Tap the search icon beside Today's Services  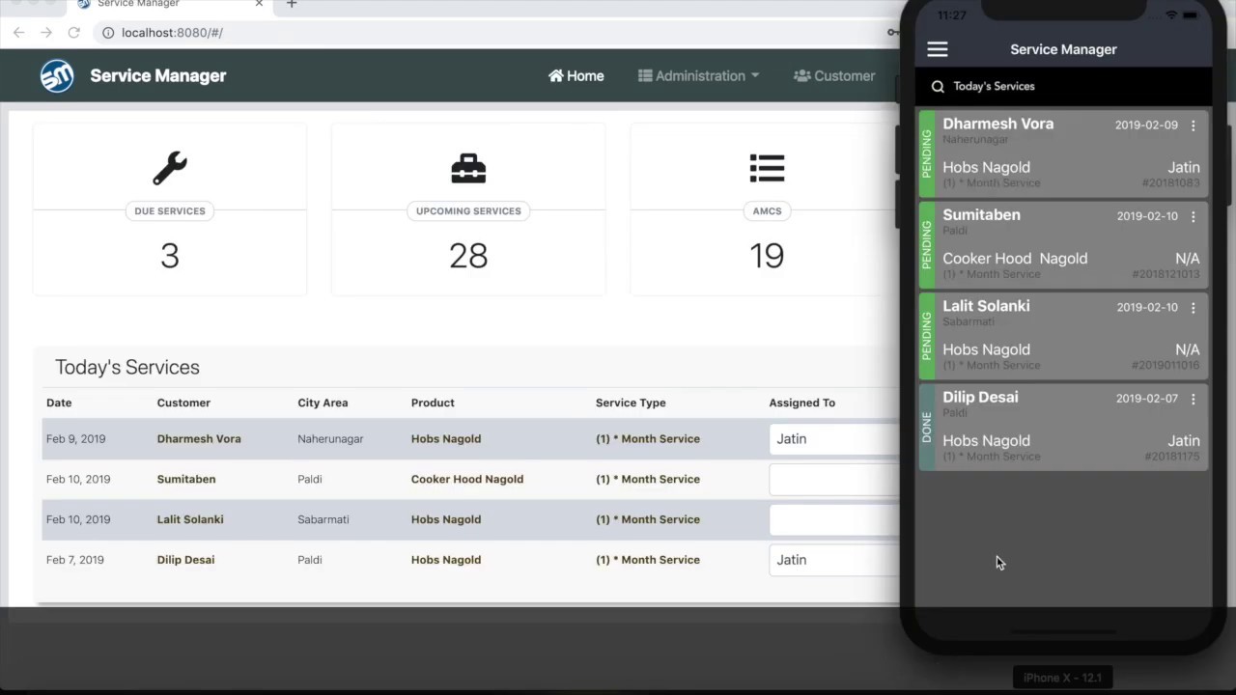pos(938,86)
